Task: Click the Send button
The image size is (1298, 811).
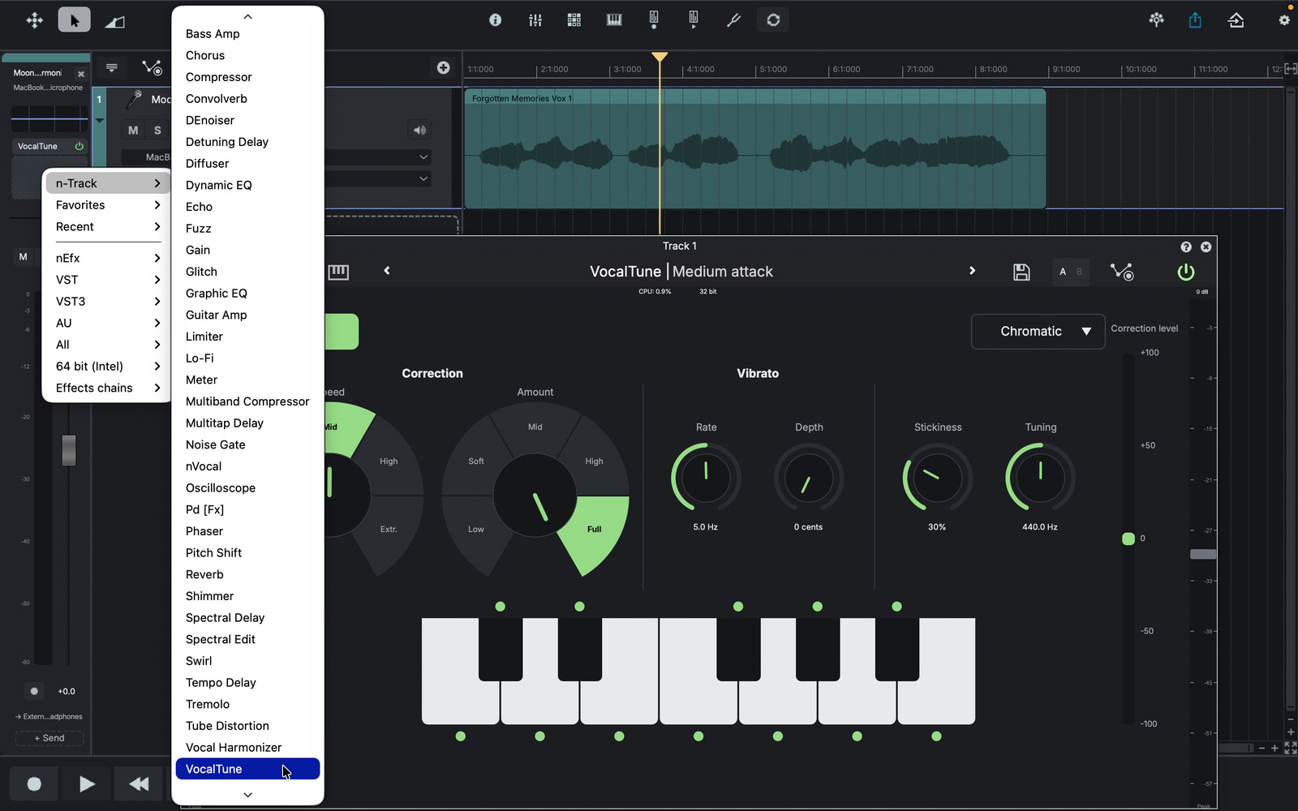Action: click(x=49, y=738)
